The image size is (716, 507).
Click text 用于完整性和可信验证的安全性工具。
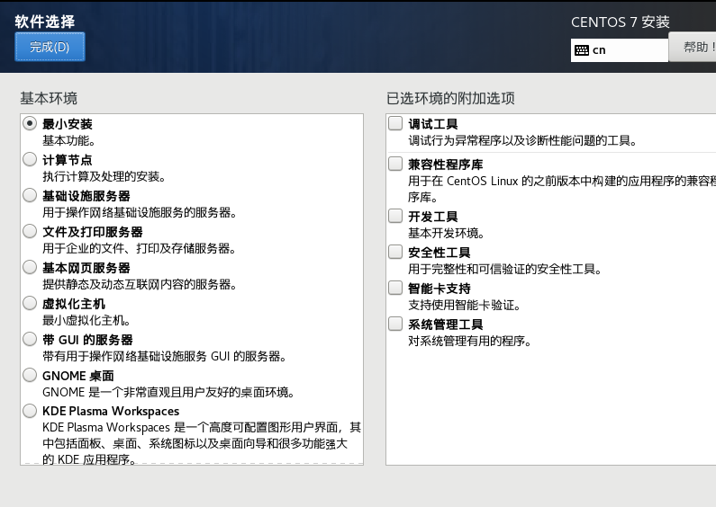tap(505, 269)
